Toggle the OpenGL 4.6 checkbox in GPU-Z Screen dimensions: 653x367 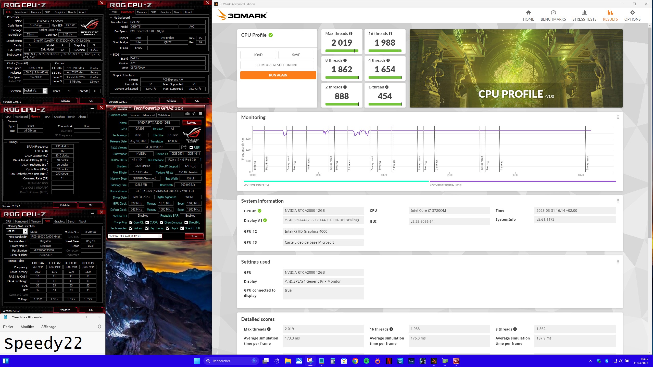182,228
